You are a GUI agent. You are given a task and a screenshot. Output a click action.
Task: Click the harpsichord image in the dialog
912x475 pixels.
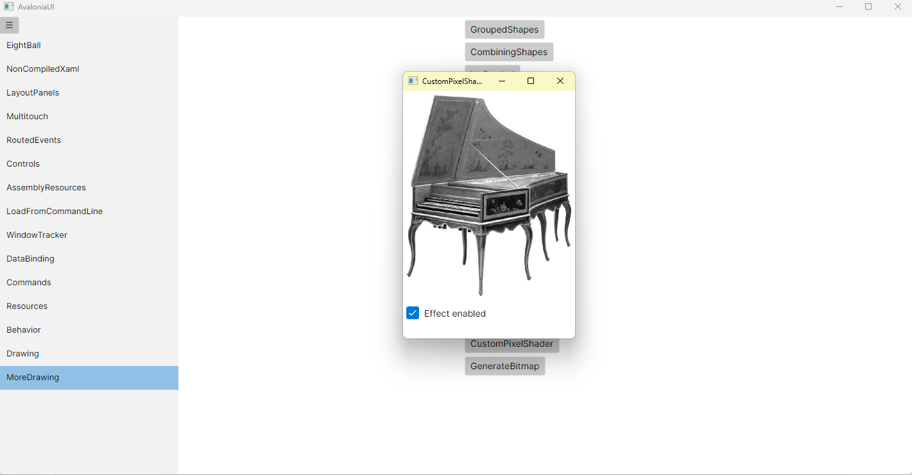(x=489, y=196)
